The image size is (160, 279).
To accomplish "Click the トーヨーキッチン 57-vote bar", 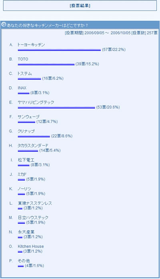I will [59, 50].
